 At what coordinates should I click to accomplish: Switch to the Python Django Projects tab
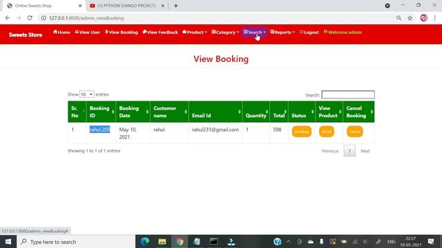(127, 6)
